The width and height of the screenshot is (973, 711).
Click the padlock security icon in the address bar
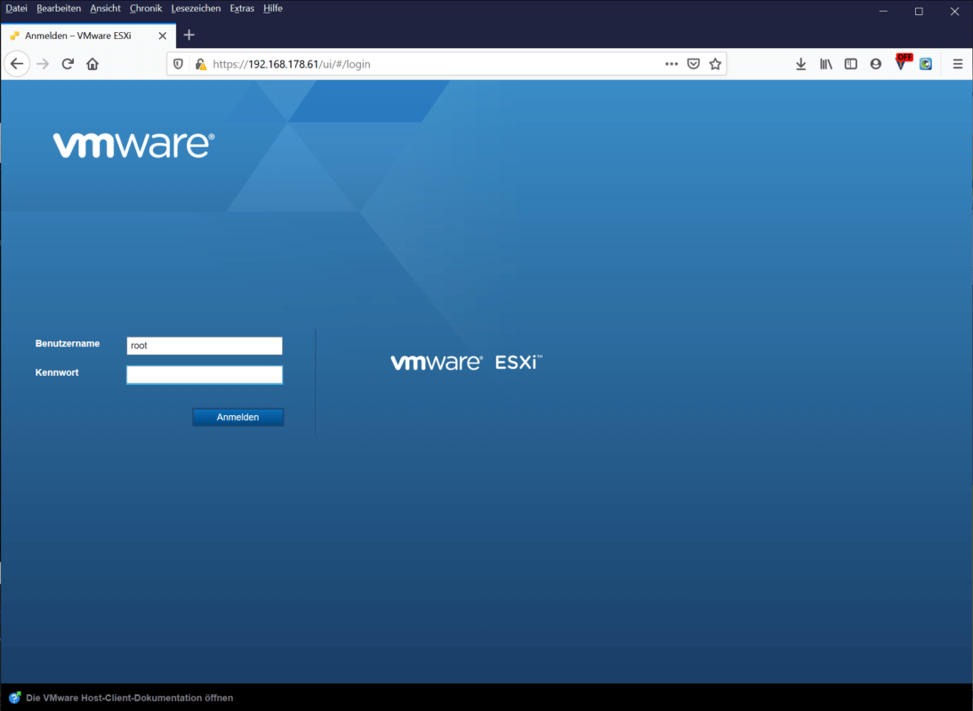(x=201, y=63)
